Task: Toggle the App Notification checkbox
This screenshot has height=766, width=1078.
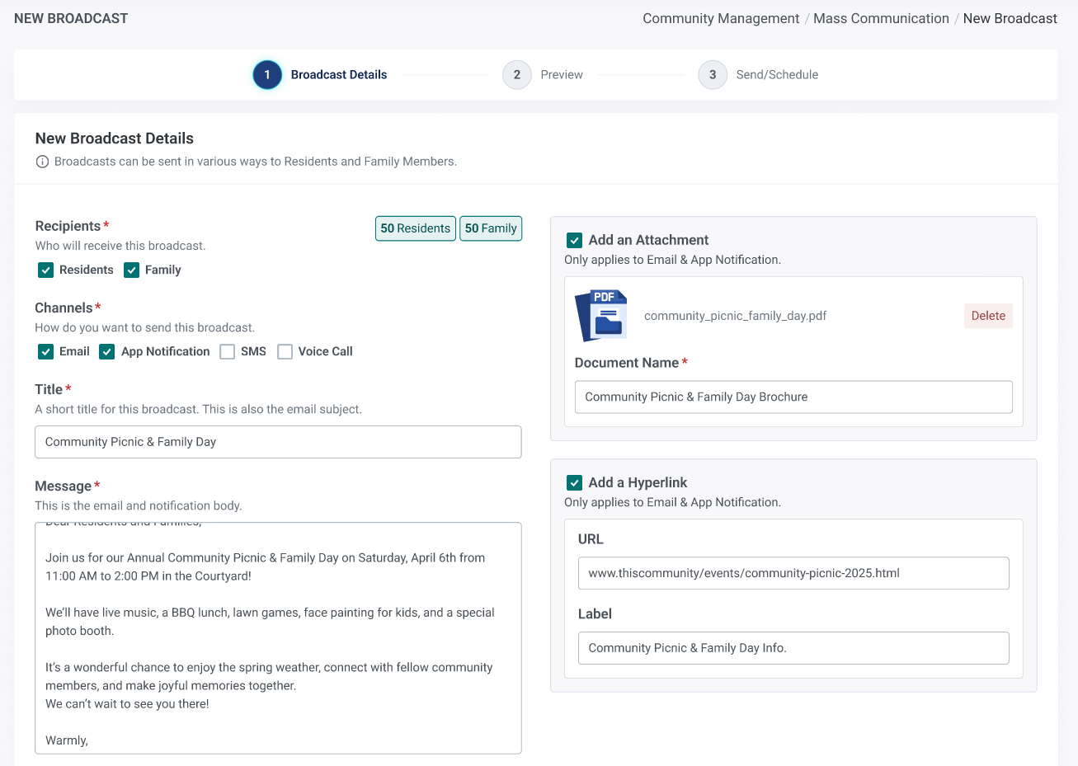Action: coord(107,352)
